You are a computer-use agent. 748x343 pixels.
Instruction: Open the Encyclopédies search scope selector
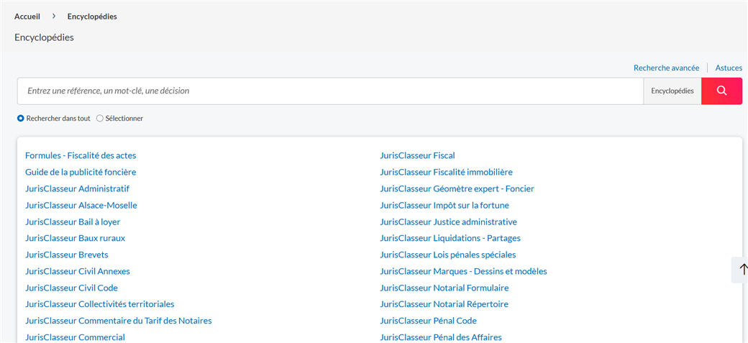point(672,91)
